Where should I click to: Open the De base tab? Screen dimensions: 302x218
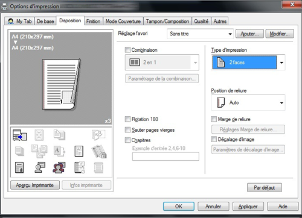click(x=45, y=21)
